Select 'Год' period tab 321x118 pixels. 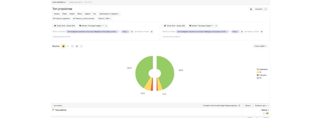click(x=94, y=14)
